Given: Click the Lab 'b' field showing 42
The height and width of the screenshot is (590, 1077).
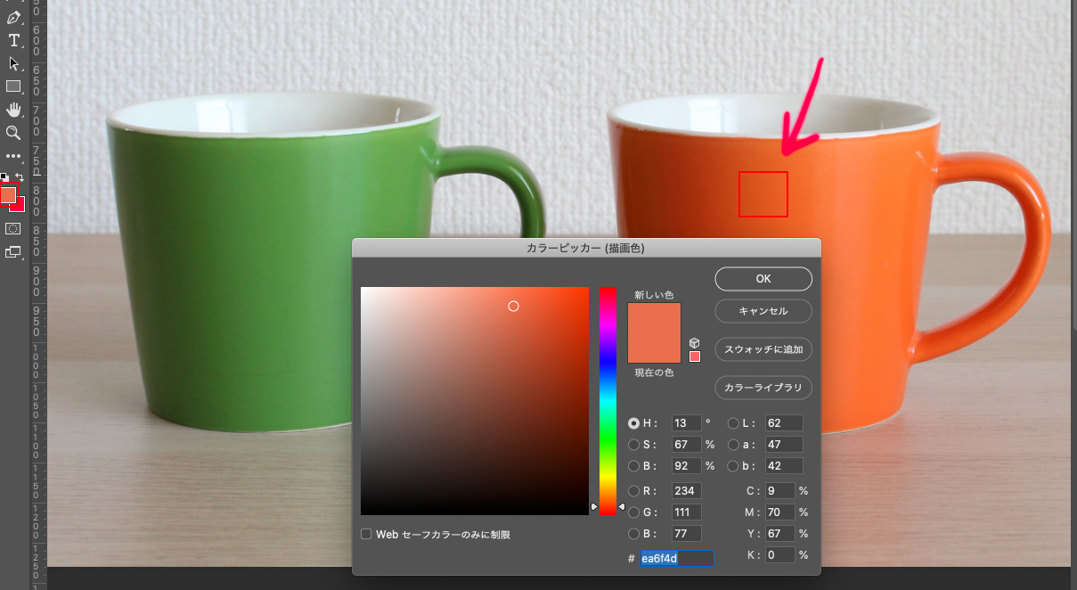Looking at the screenshot, I should pyautogui.click(x=783, y=466).
